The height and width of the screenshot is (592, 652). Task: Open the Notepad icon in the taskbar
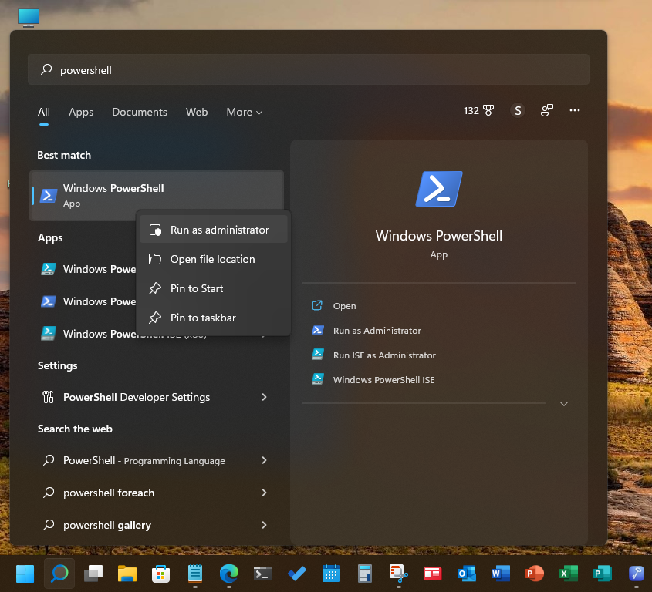coord(195,573)
